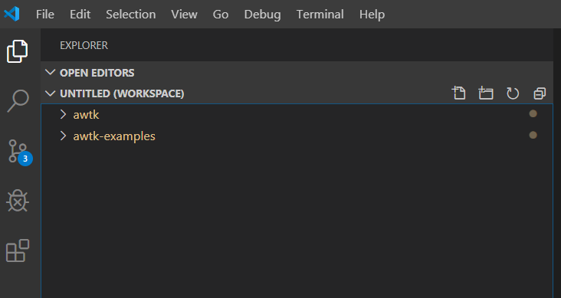The image size is (561, 298).
Task: Click the VS Code logo icon
Action: click(11, 14)
